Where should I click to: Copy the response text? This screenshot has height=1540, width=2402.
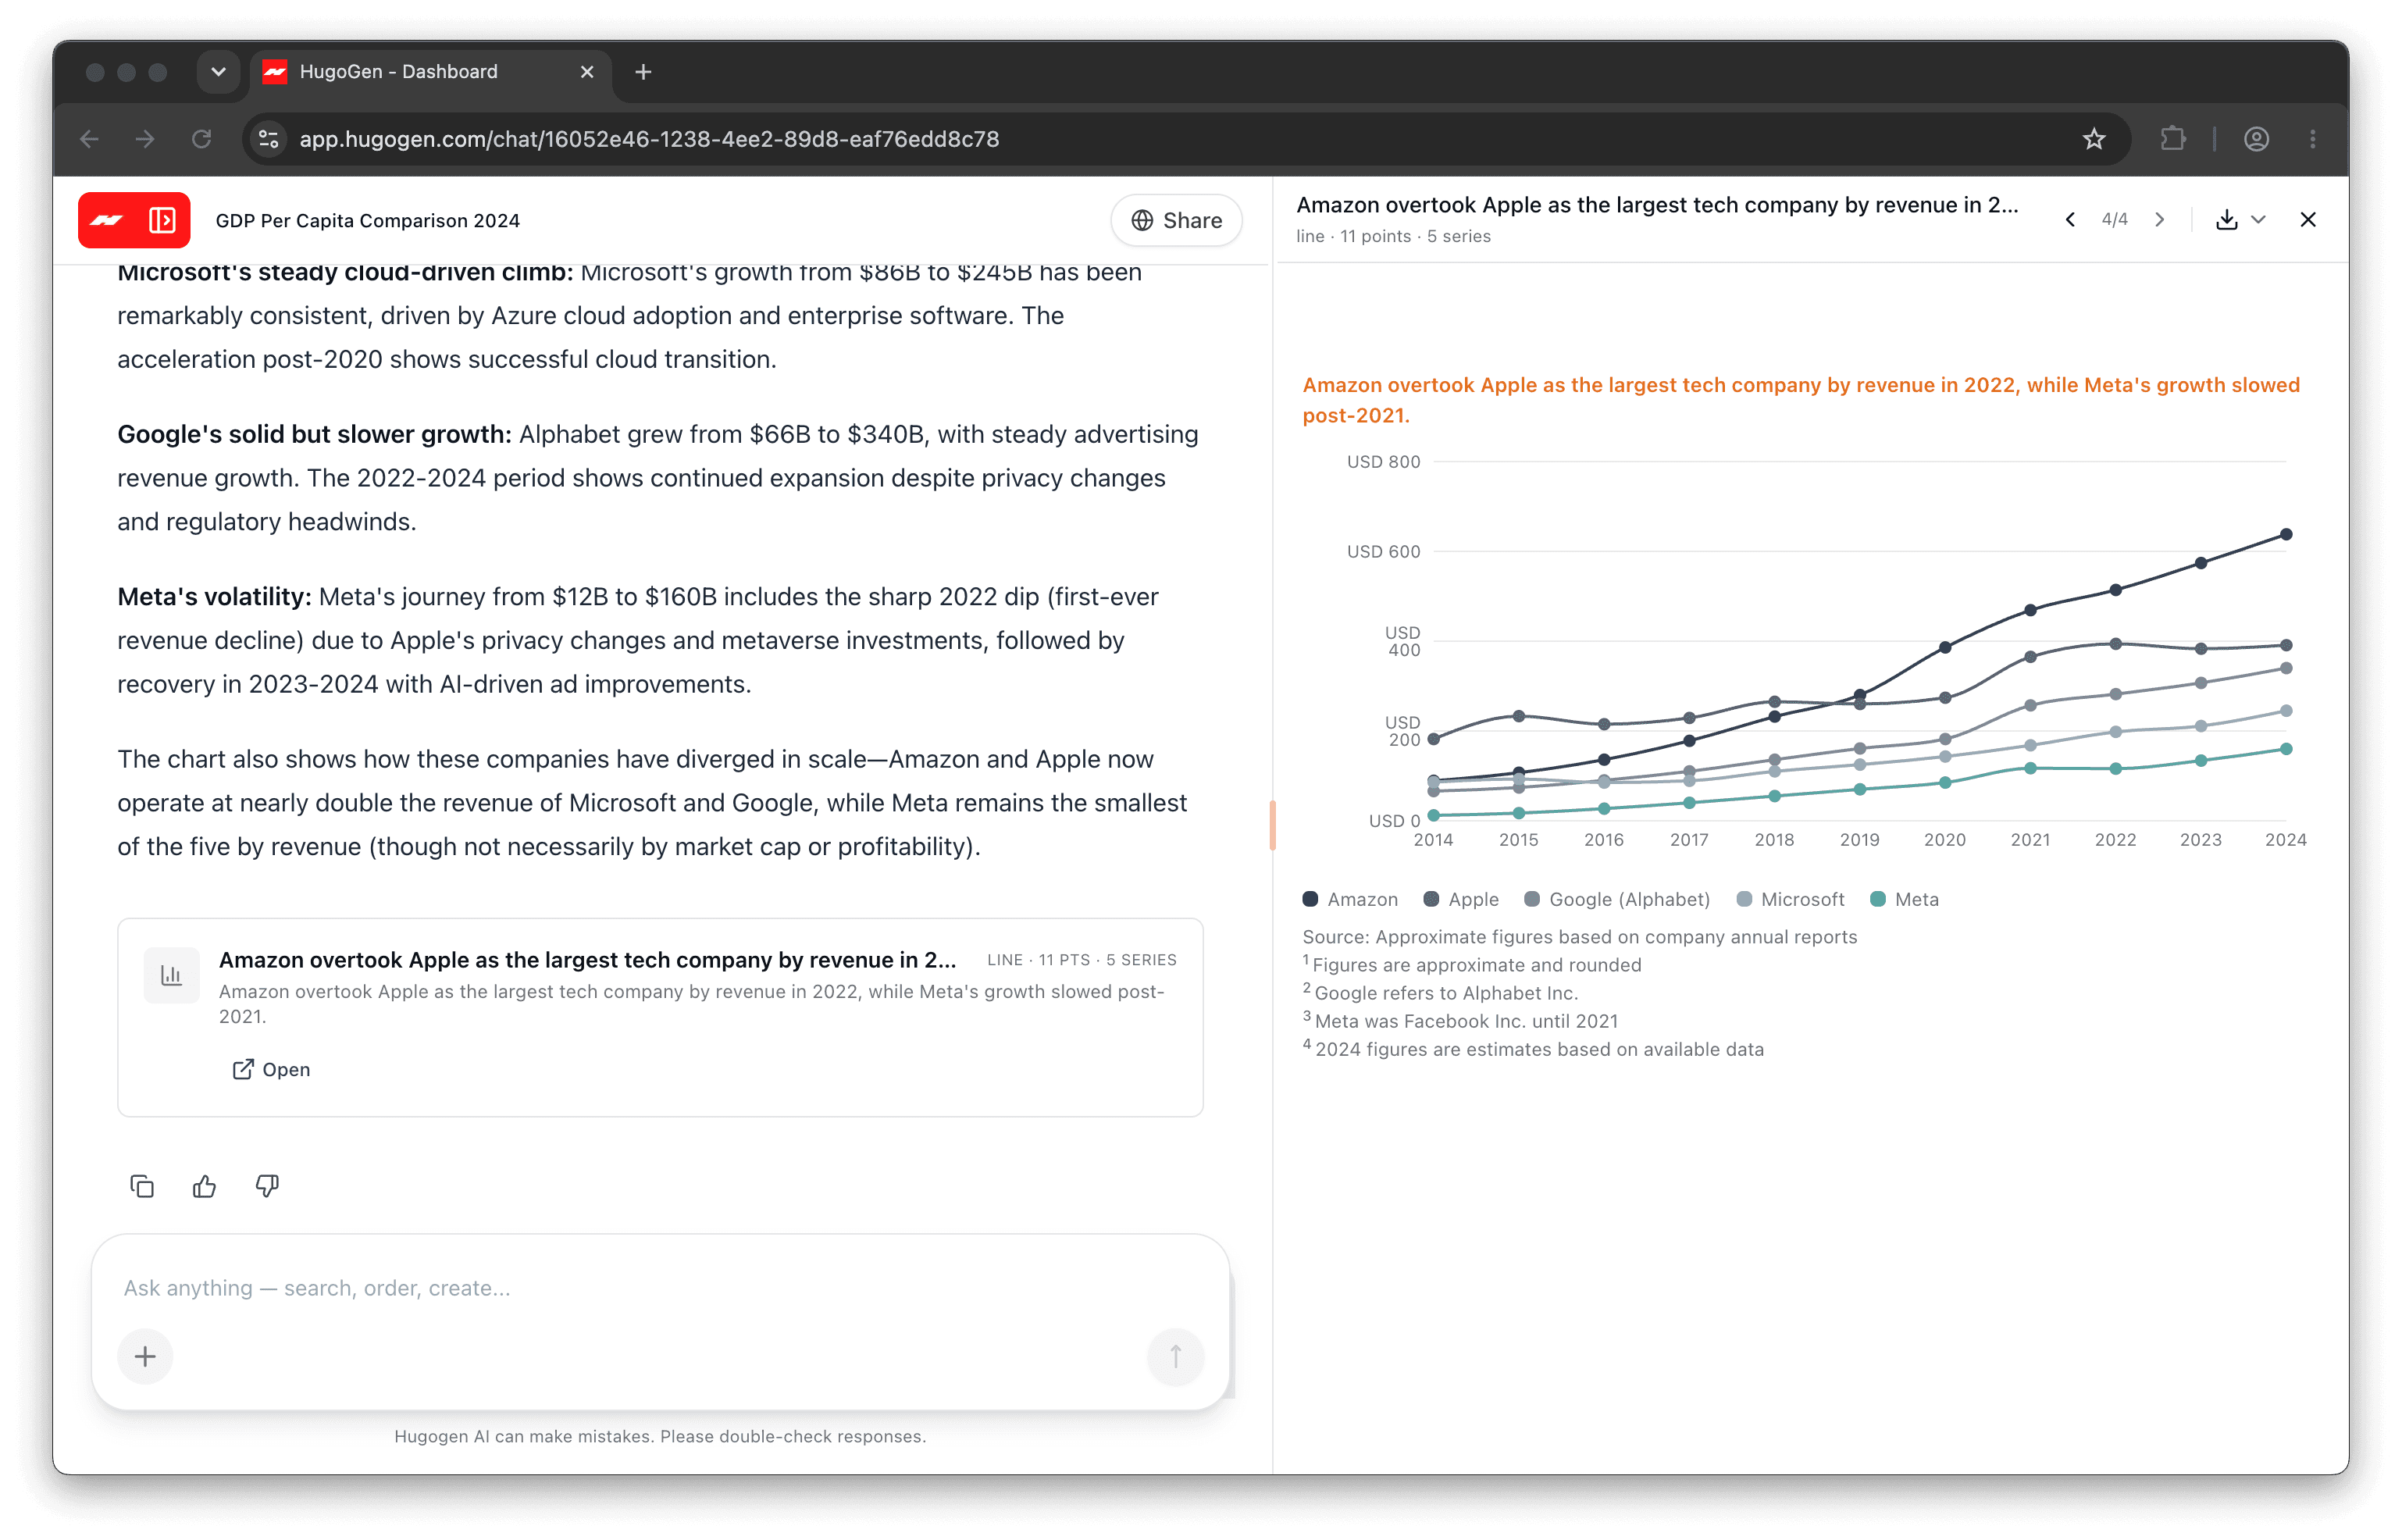pyautogui.click(x=142, y=1186)
